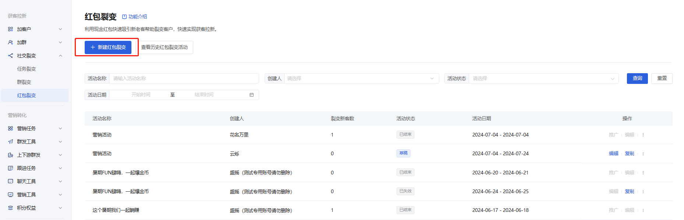This screenshot has width=684, height=220.
Task: Click the 社交裂变 share icon
Action: point(10,56)
